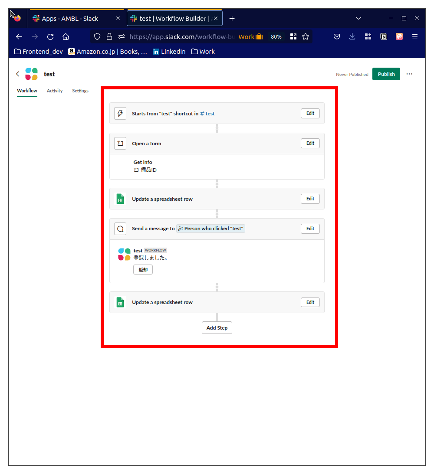This screenshot has width=434, height=474.
Task: Click the Google Sheets icon on first spreadsheet step
Action: pyautogui.click(x=120, y=199)
